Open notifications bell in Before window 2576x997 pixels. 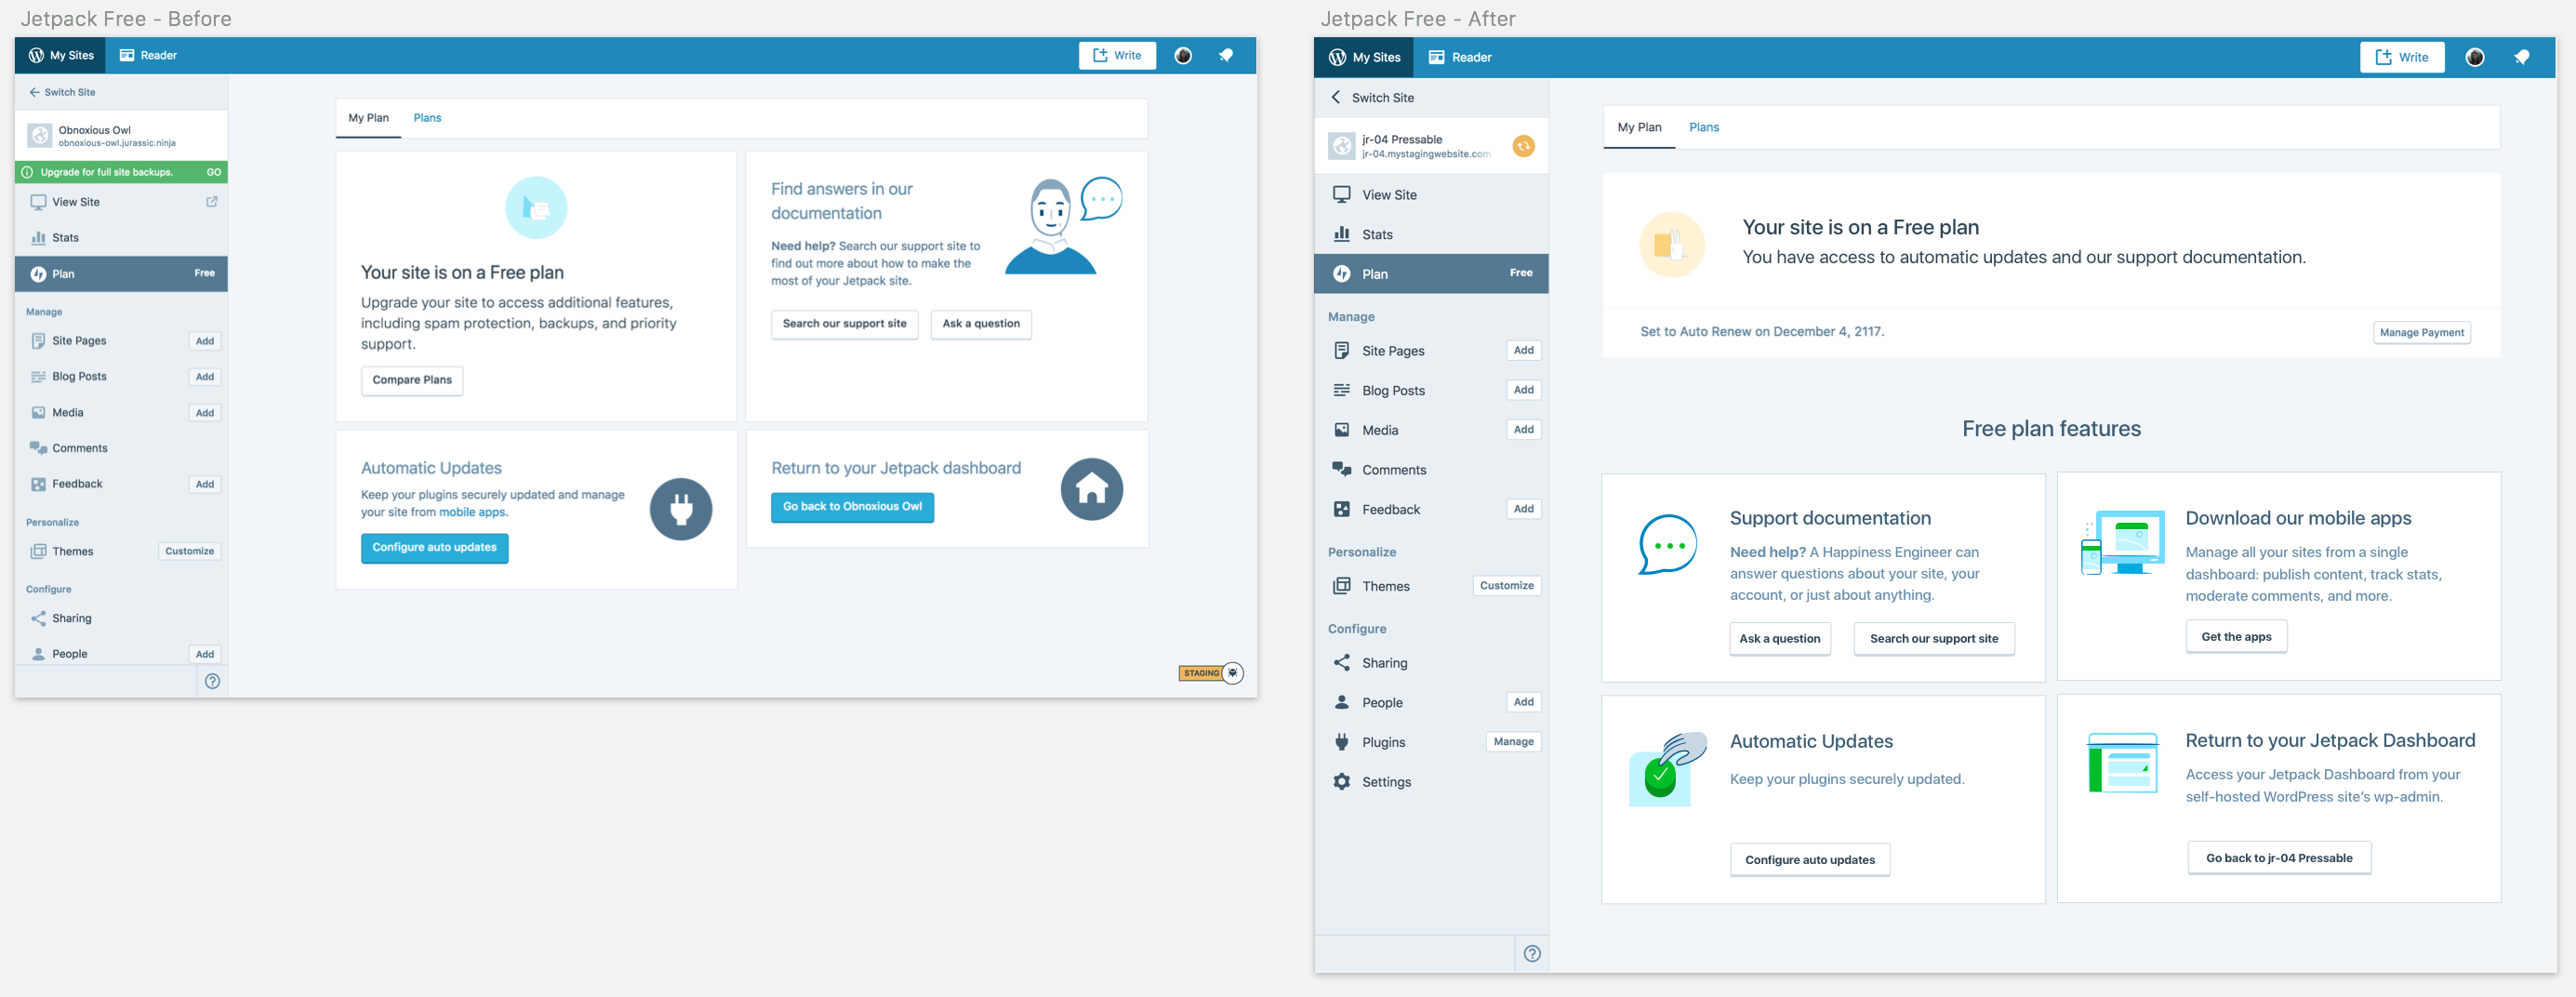click(x=1226, y=56)
